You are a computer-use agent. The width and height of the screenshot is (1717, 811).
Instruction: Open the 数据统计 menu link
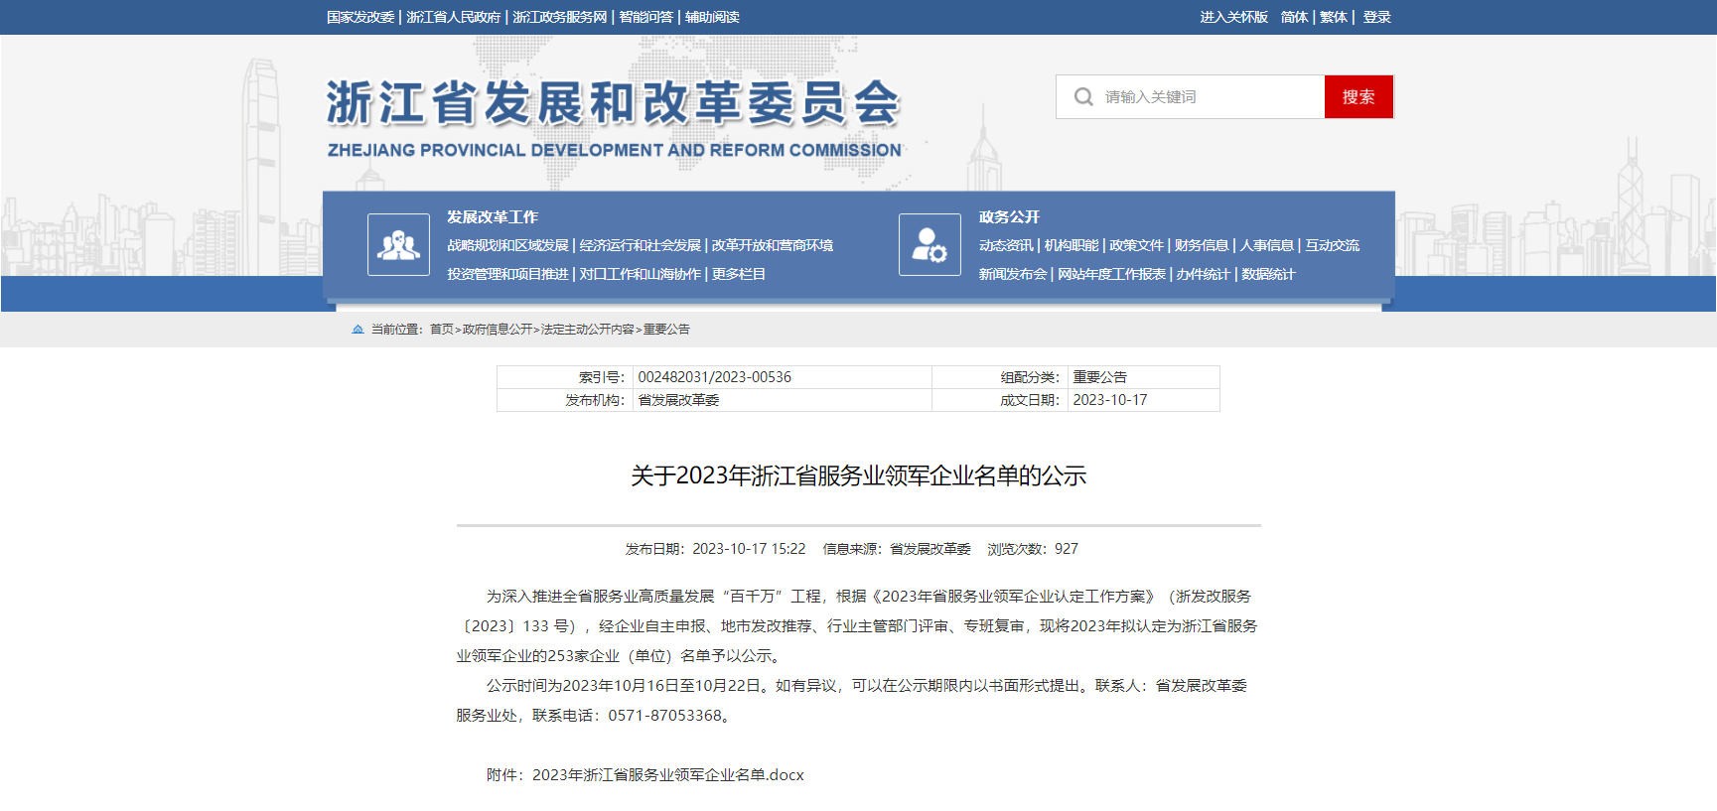click(1268, 275)
